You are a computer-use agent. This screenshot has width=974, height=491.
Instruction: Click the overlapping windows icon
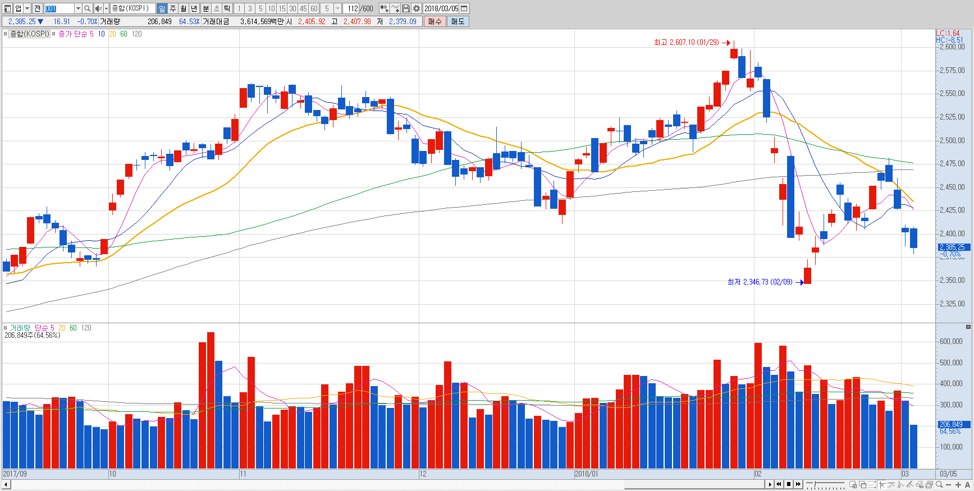click(863, 484)
